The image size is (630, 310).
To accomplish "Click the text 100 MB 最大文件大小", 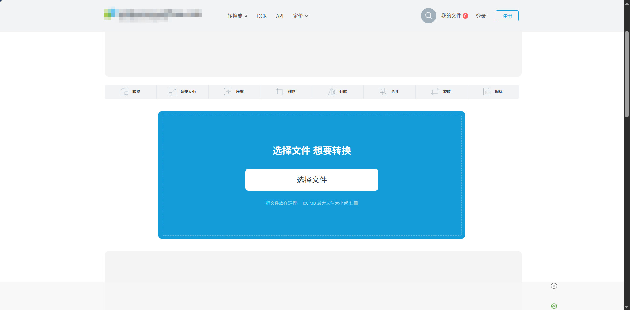I will click(322, 203).
